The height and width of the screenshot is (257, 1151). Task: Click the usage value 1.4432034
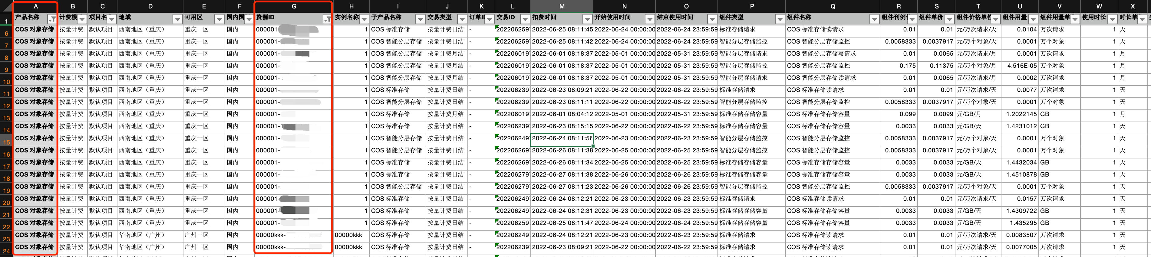1021,162
